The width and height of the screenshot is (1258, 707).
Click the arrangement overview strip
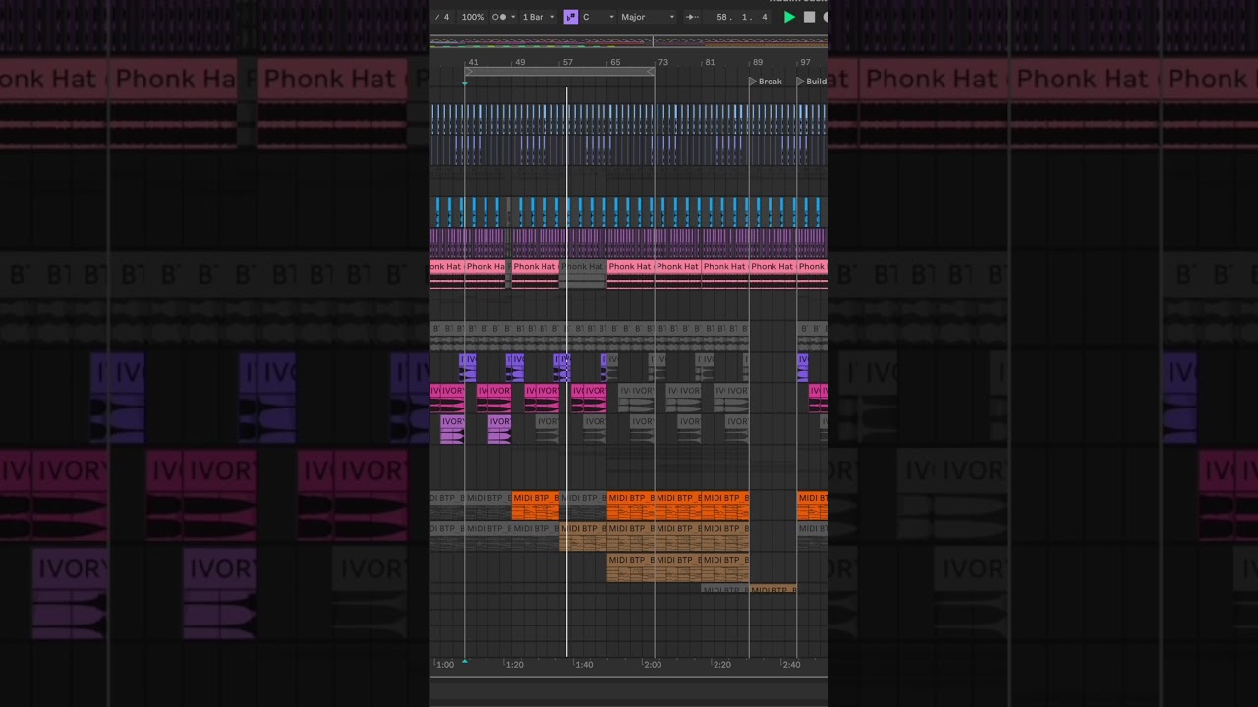[x=629, y=42]
